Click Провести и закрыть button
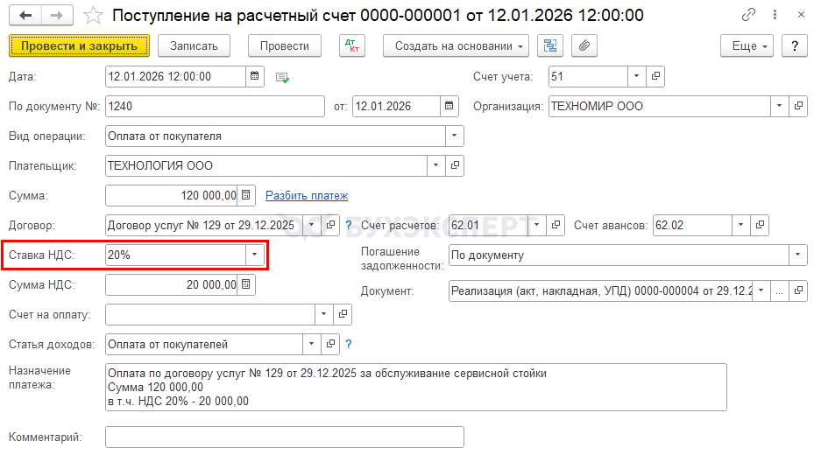Image resolution: width=814 pixels, height=455 pixels. click(79, 45)
